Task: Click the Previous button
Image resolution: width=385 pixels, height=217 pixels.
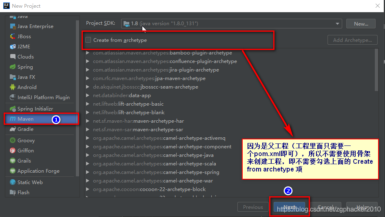Action: [x=253, y=207]
